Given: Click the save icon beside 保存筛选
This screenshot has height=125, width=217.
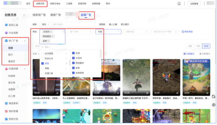Looking at the screenshot, I should (x=183, y=32).
